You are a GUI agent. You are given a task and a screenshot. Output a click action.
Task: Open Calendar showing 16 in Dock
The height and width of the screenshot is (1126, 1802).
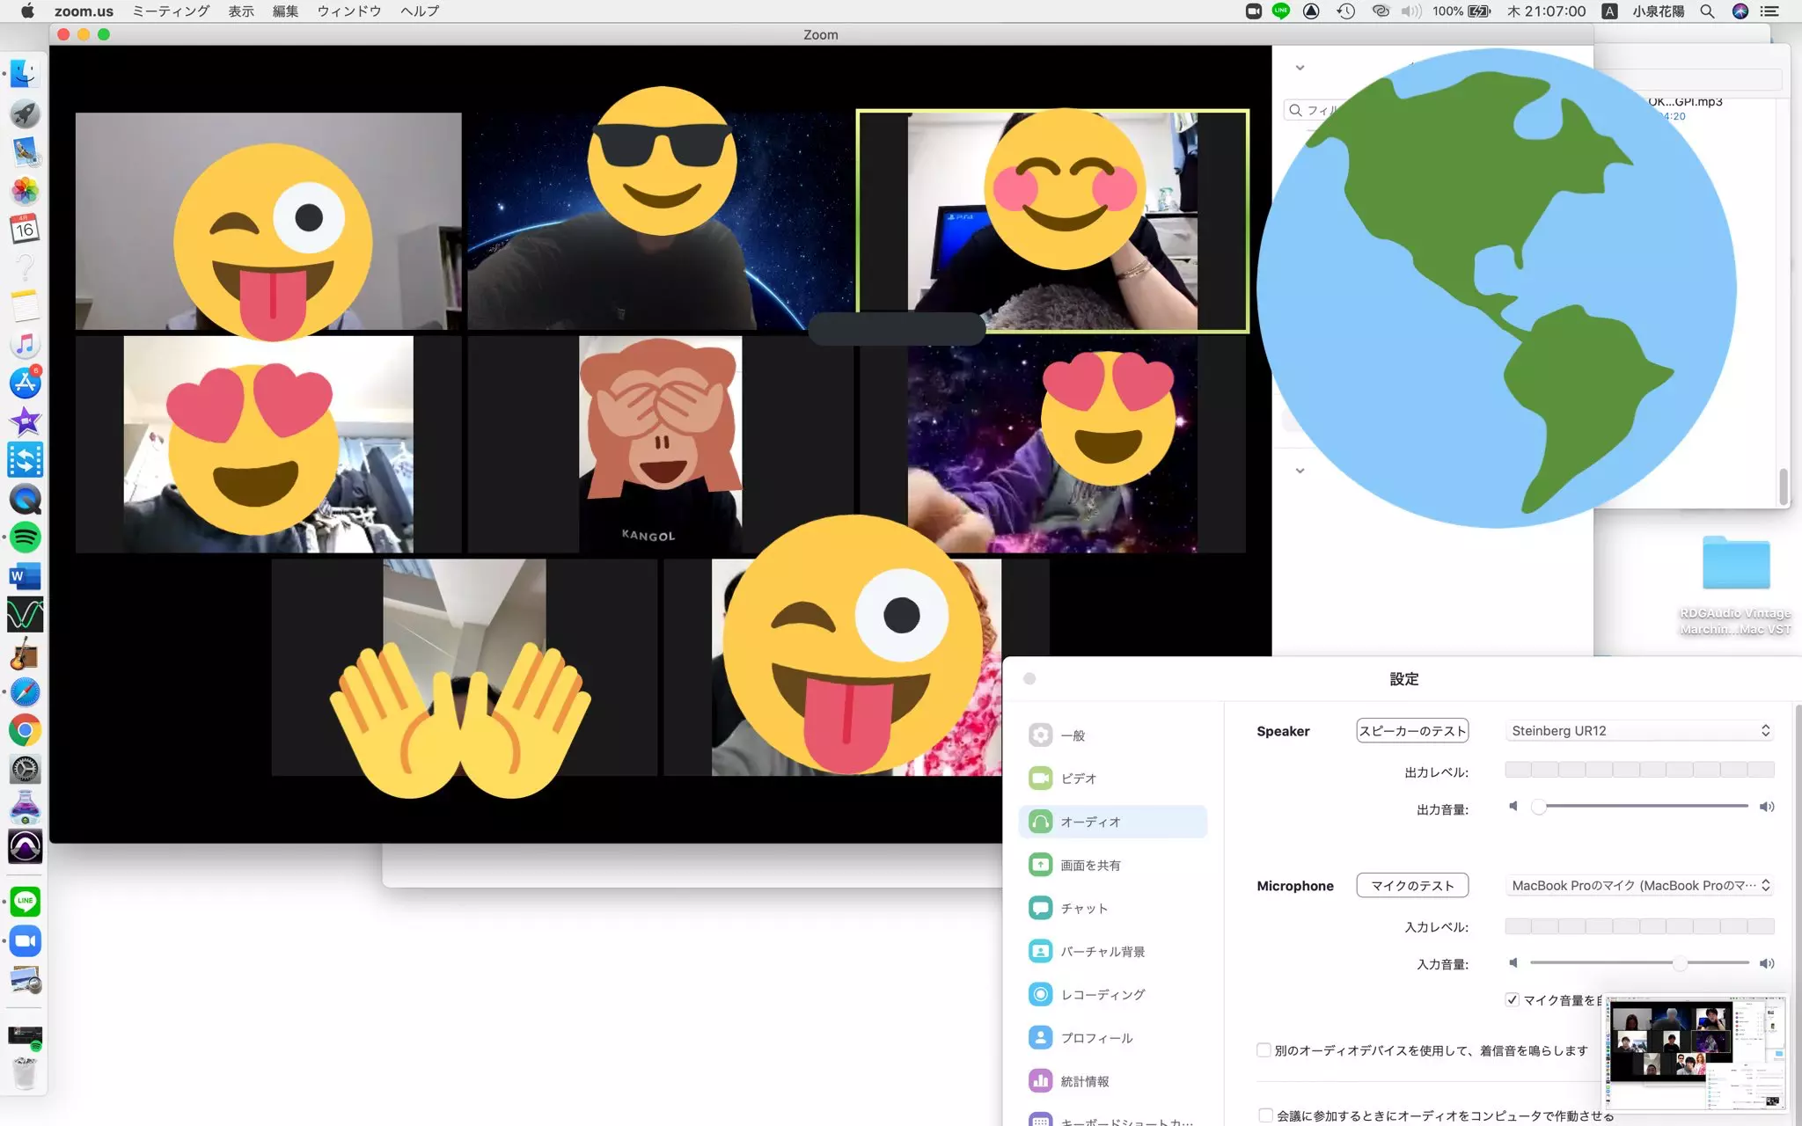[25, 230]
